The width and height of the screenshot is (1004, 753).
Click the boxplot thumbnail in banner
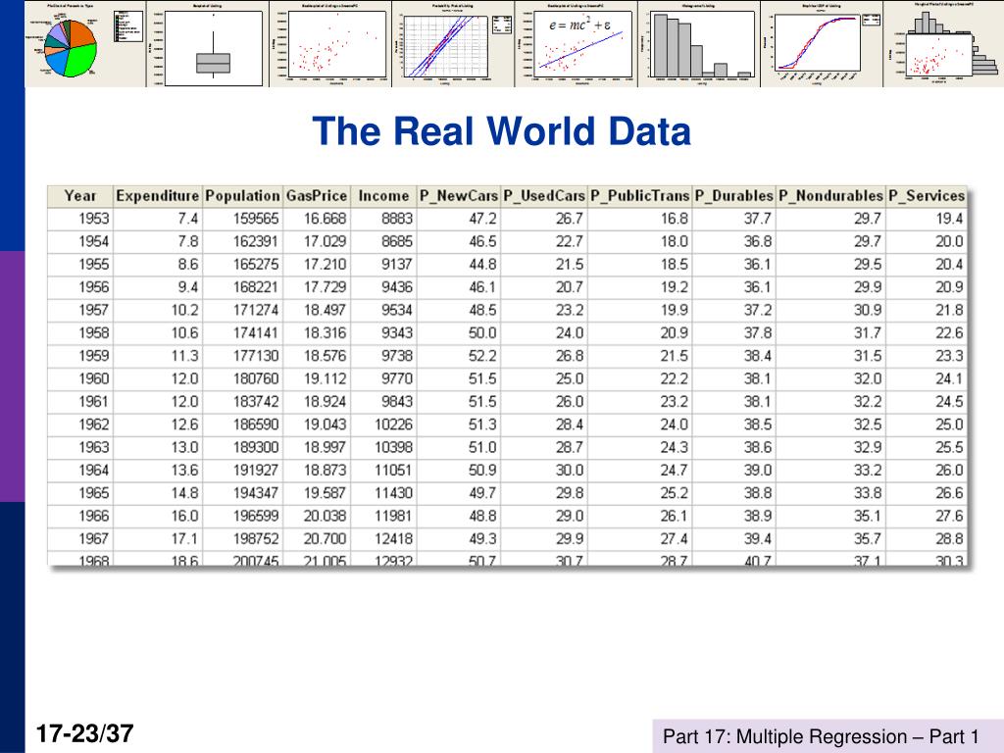(208, 43)
